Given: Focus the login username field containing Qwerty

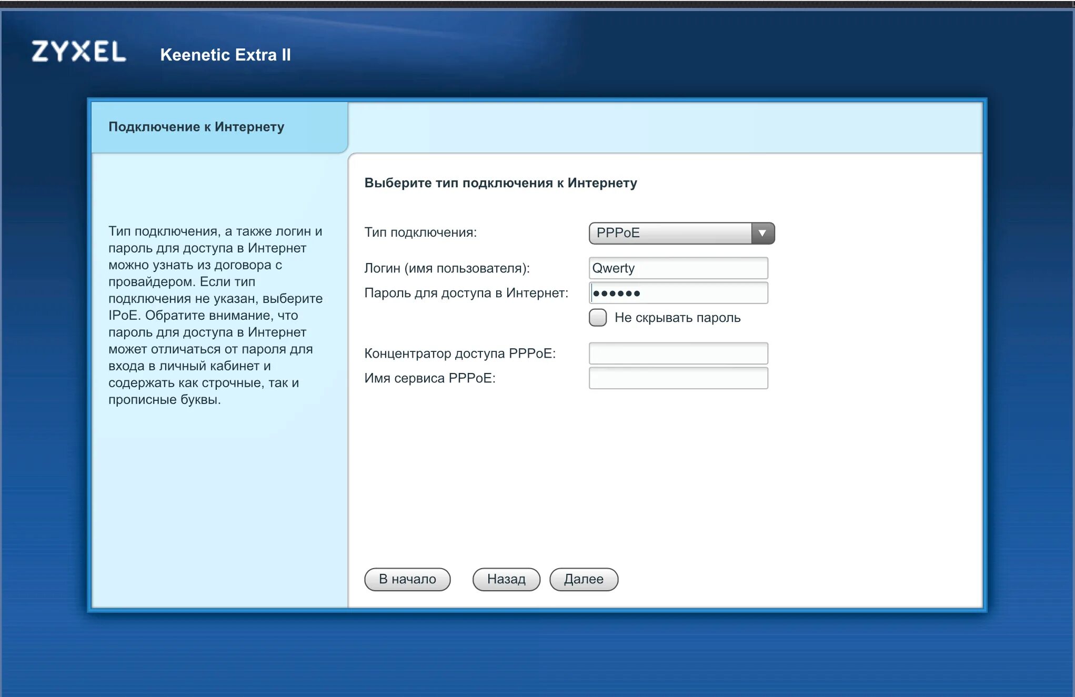Looking at the screenshot, I should pyautogui.click(x=678, y=268).
